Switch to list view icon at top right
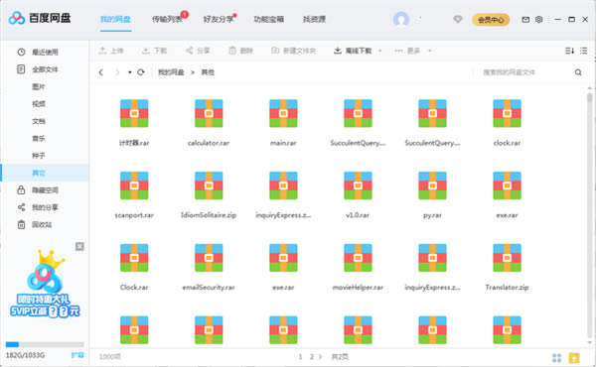 [583, 51]
